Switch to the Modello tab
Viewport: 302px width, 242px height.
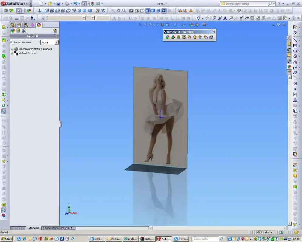(x=34, y=228)
